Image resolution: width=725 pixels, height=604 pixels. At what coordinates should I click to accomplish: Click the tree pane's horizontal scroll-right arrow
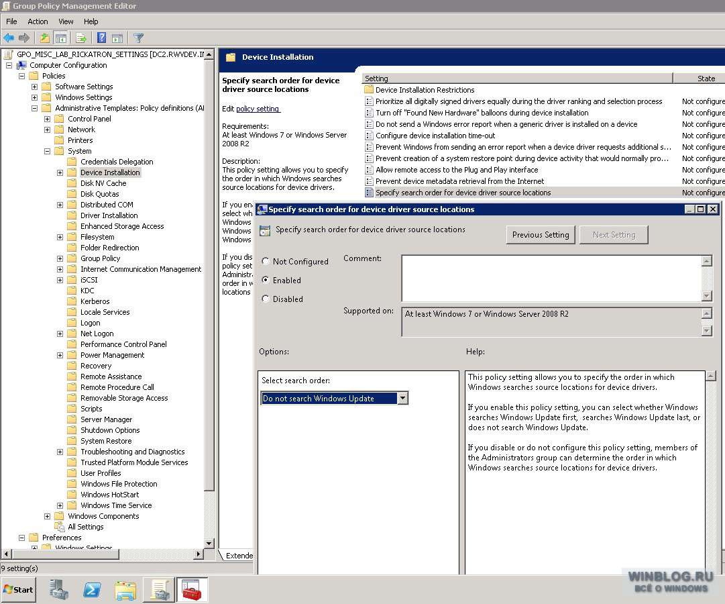199,554
